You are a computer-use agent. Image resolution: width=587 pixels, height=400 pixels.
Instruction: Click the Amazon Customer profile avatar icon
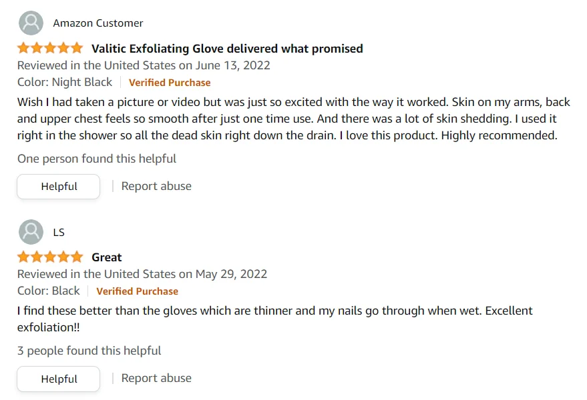[31, 23]
